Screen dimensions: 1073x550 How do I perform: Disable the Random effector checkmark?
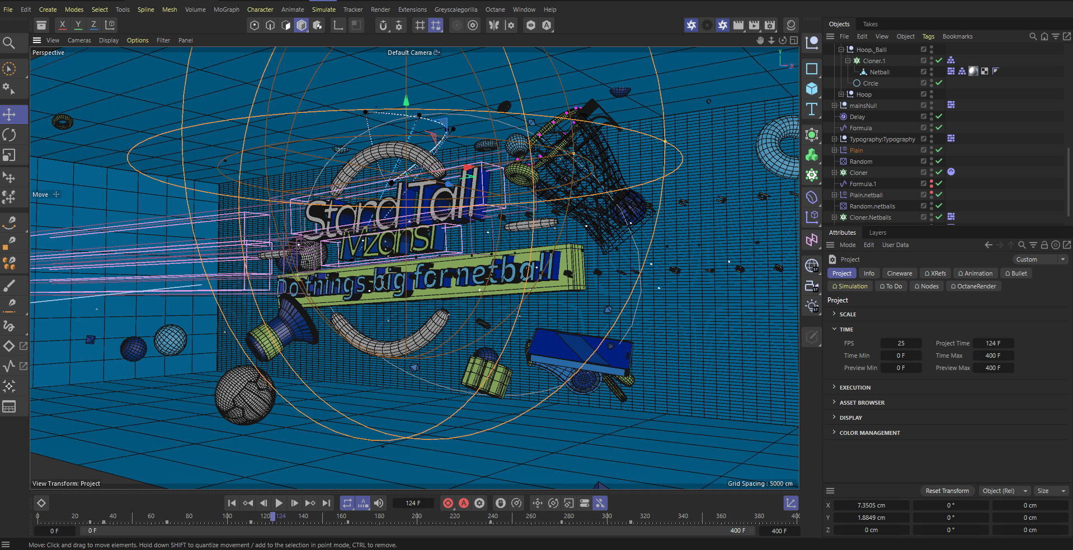coord(939,162)
